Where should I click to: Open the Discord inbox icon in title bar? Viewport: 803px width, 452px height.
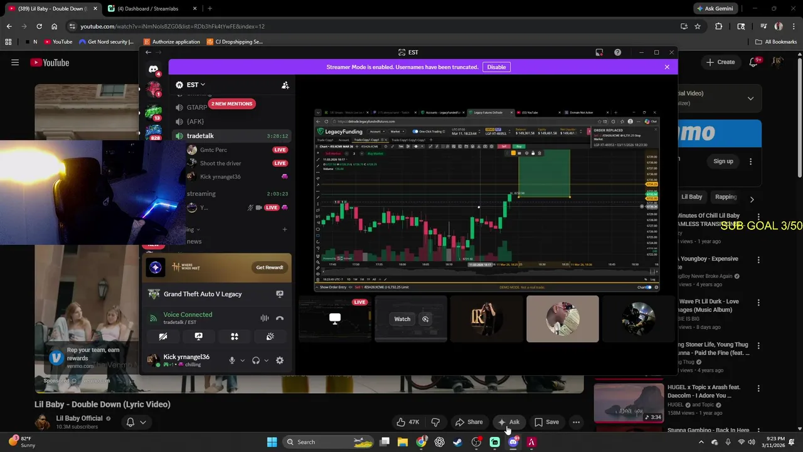click(599, 53)
